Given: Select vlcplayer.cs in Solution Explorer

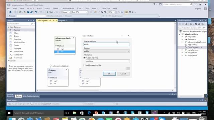Looking at the screenshot, I should pyautogui.click(x=192, y=55).
